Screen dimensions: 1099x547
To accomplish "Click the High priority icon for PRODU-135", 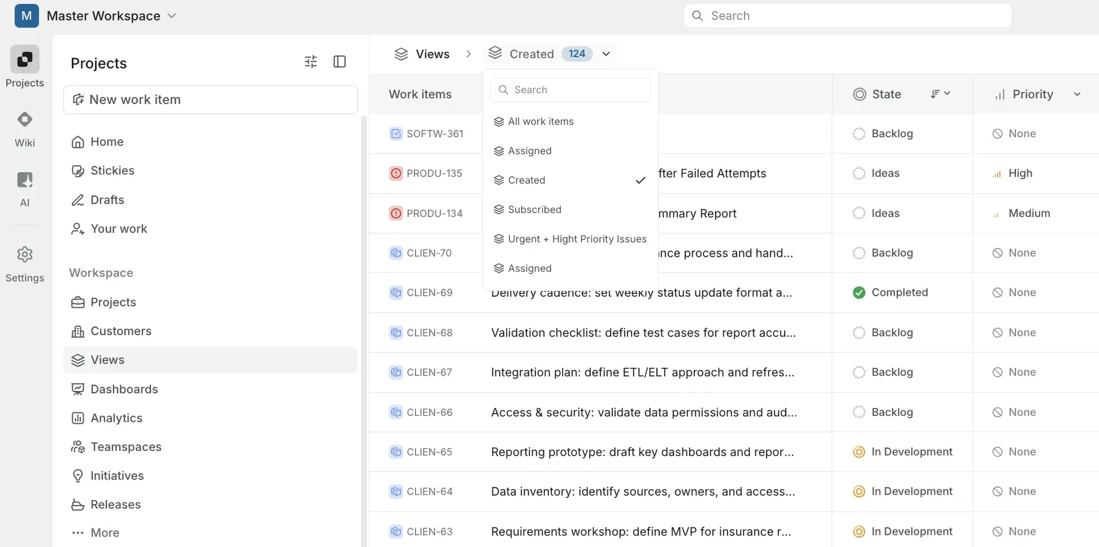I will 997,173.
